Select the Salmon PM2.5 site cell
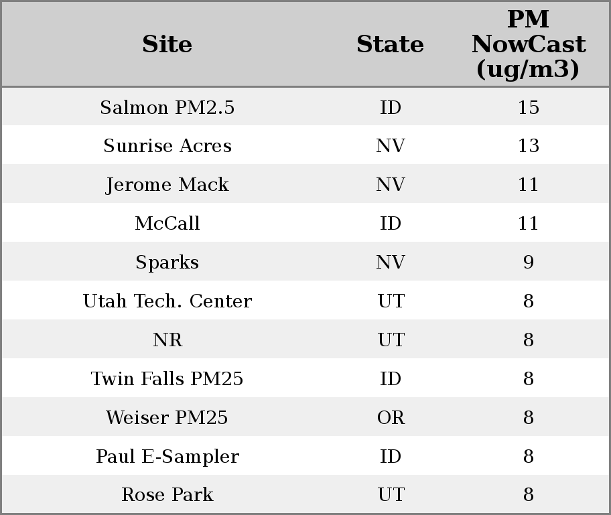611x515 pixels. pos(167,108)
